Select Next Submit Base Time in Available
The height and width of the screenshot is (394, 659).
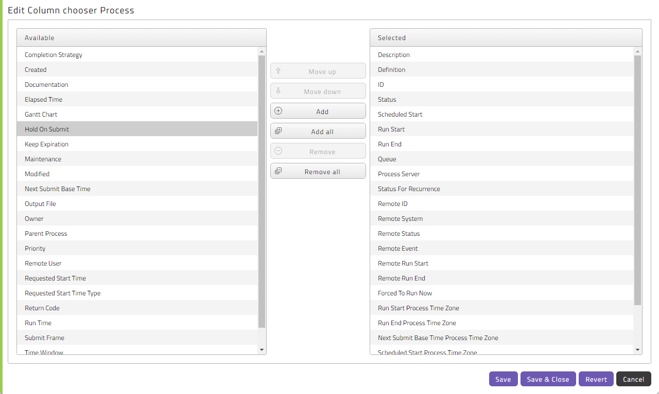tap(137, 189)
